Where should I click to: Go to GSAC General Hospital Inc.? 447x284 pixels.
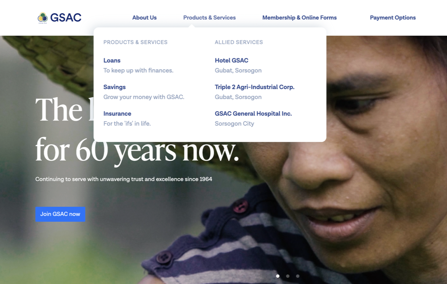253,114
